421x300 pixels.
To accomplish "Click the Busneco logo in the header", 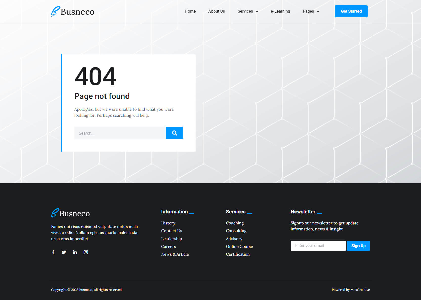I will [x=73, y=11].
